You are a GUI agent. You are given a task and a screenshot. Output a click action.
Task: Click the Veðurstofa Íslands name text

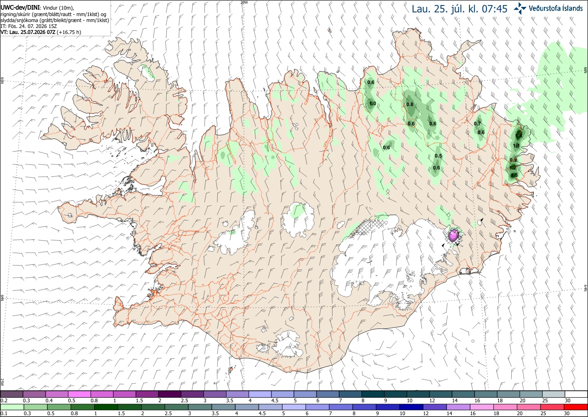[555, 8]
